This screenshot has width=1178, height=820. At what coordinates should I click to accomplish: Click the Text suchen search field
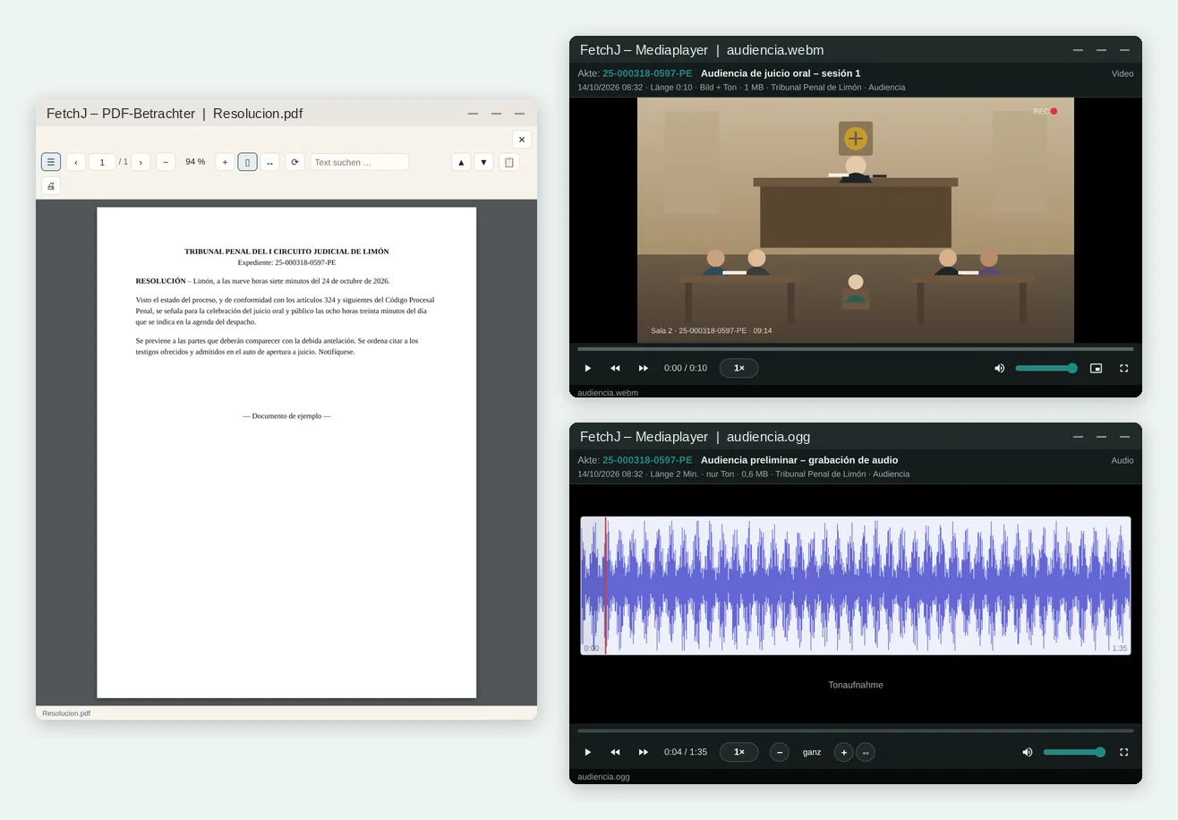[359, 162]
